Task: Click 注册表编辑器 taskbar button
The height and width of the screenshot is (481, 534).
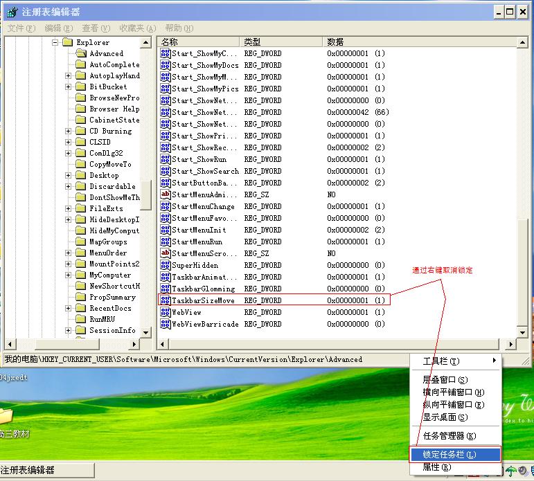Action: coord(47,471)
